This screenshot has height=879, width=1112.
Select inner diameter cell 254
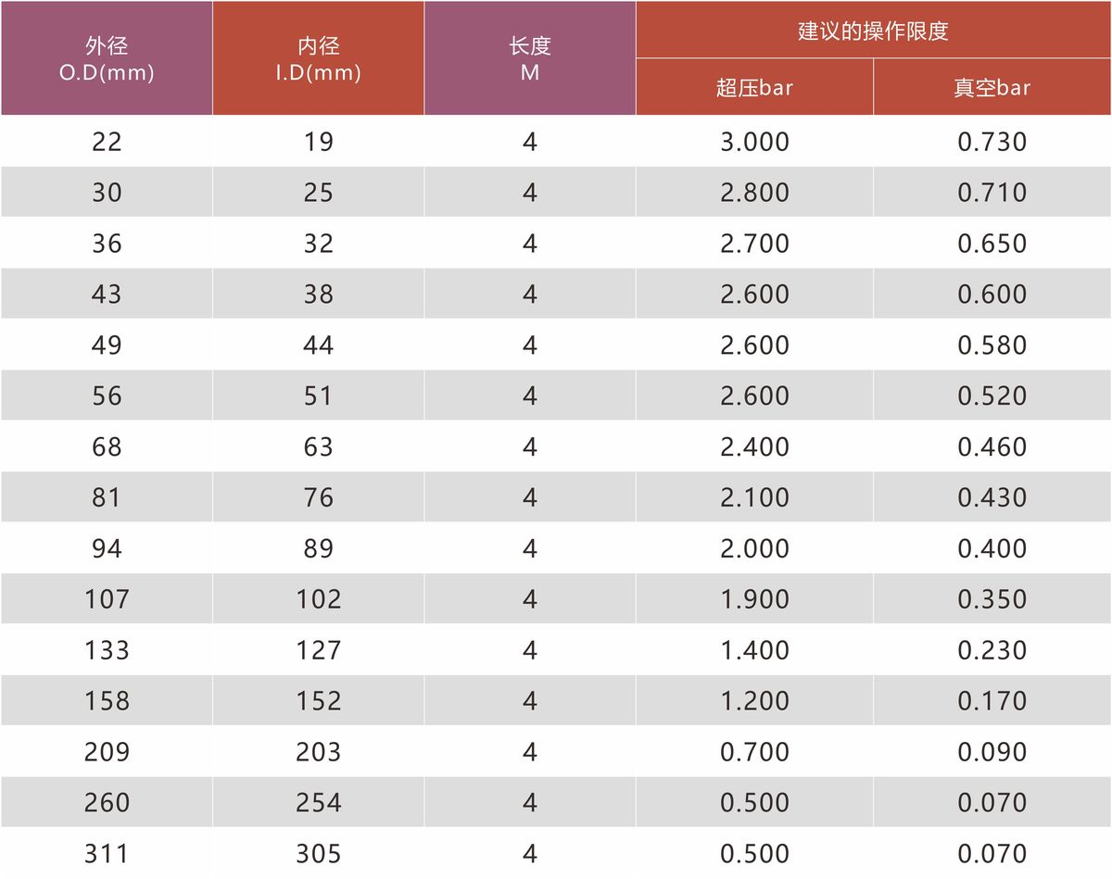(x=318, y=802)
